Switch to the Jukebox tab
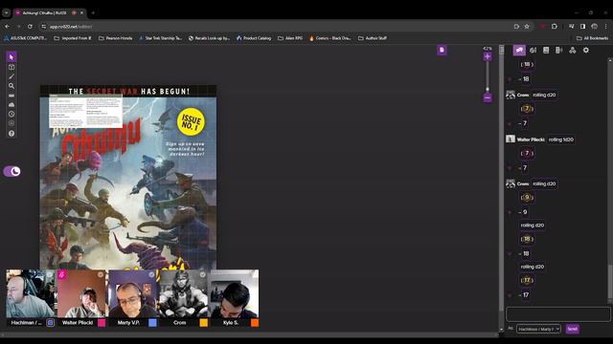613x344 pixels. pos(559,51)
